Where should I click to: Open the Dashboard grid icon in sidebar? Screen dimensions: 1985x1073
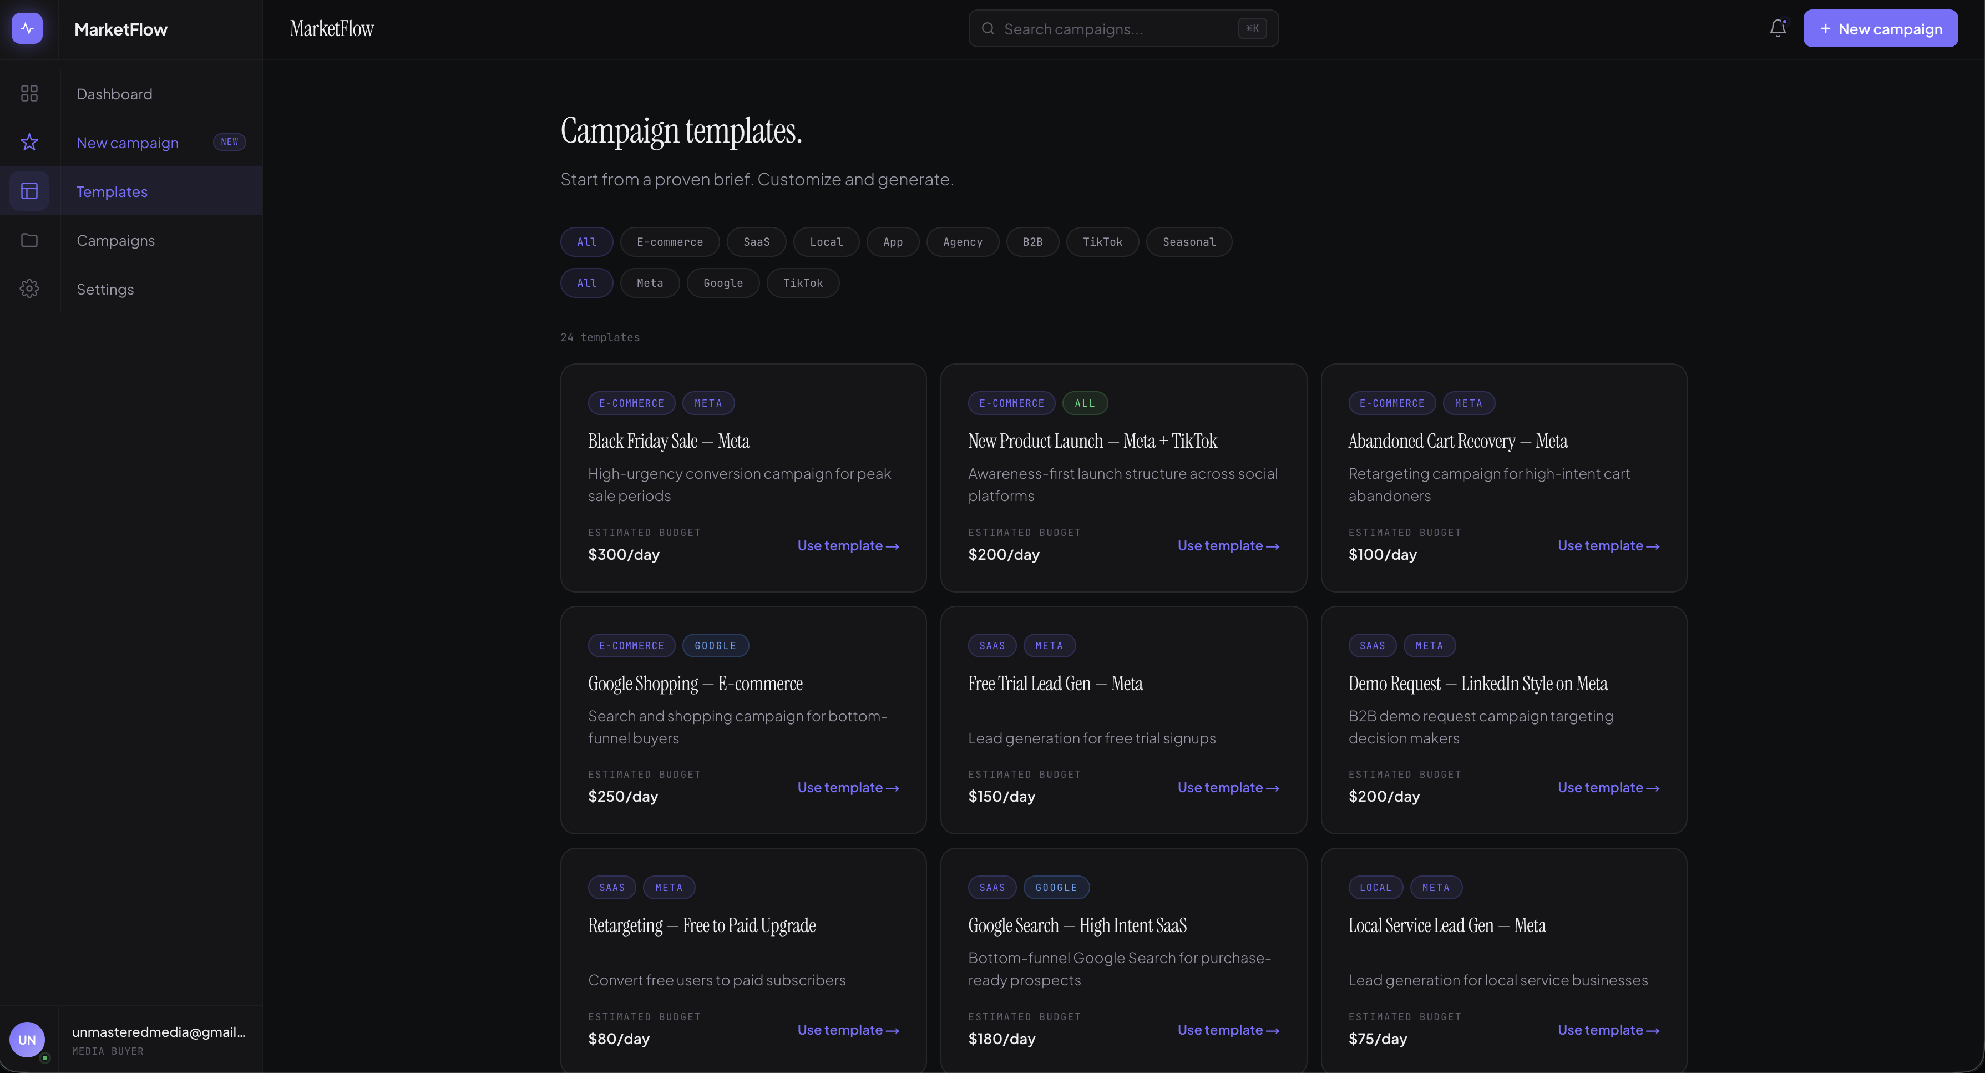(x=29, y=93)
